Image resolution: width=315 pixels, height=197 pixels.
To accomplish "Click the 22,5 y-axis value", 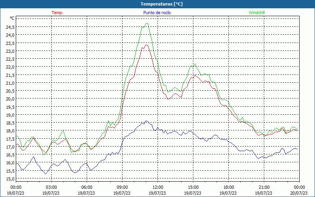I will tap(10, 59).
